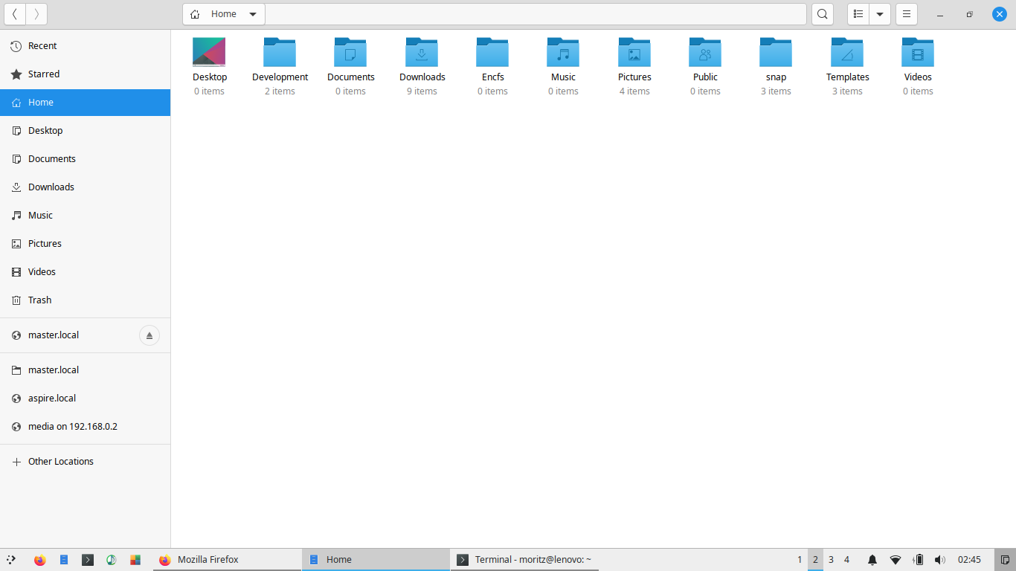Open the Templates folder

click(x=847, y=52)
